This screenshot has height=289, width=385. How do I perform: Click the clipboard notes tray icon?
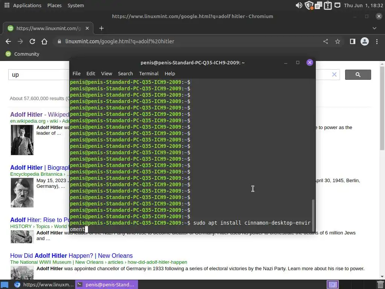click(318, 5)
